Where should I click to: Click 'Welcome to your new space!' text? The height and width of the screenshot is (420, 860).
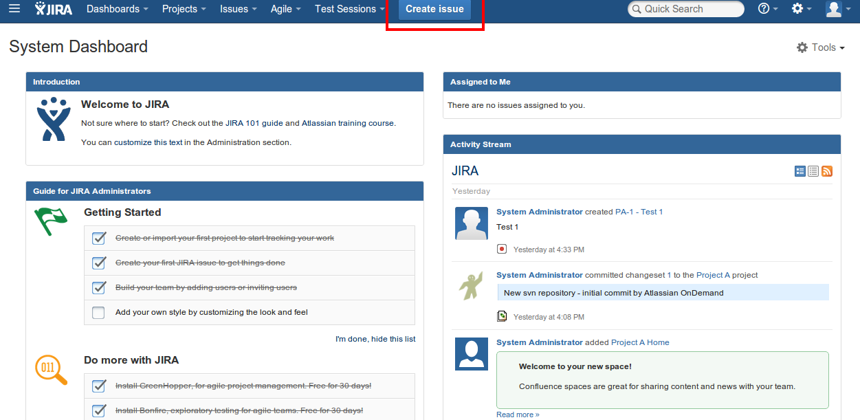coord(575,366)
